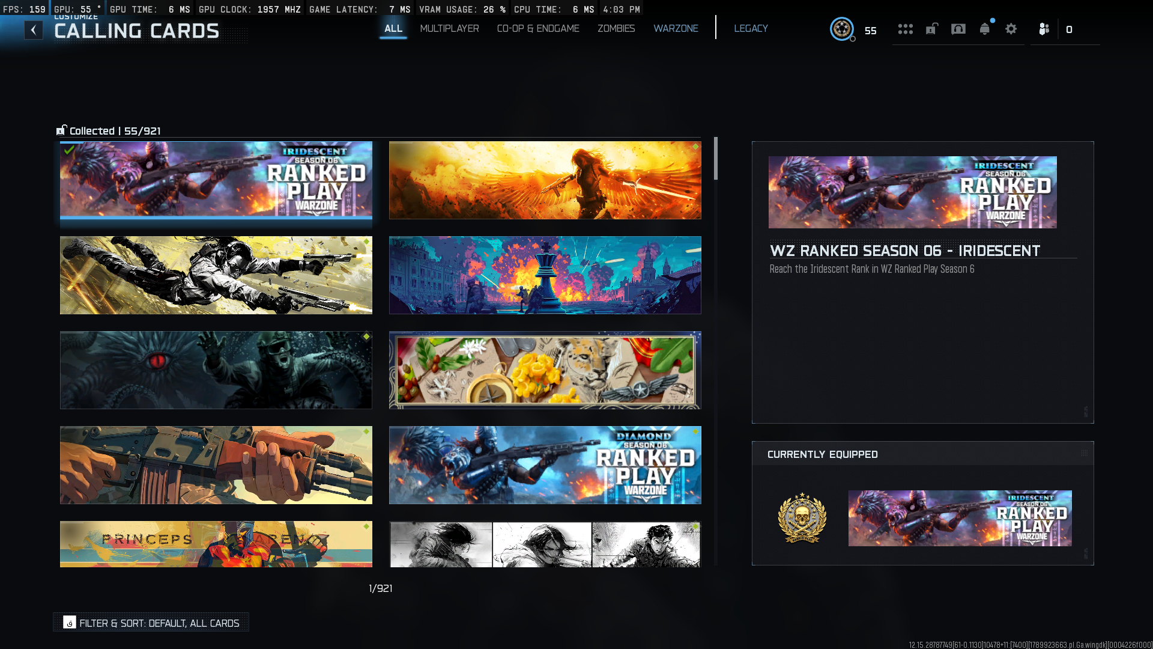Open the six-dot grid menu icon
The width and height of the screenshot is (1153, 649).
tap(906, 29)
